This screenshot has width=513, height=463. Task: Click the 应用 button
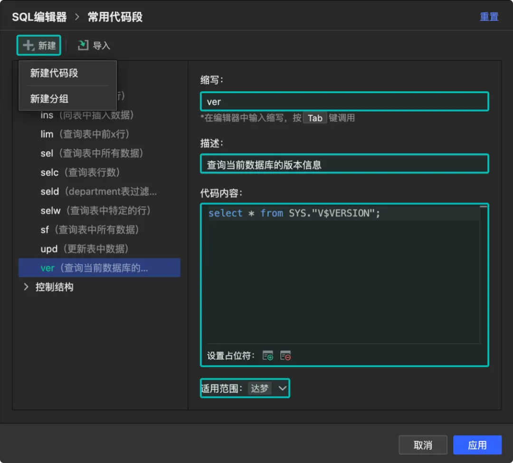pos(477,445)
